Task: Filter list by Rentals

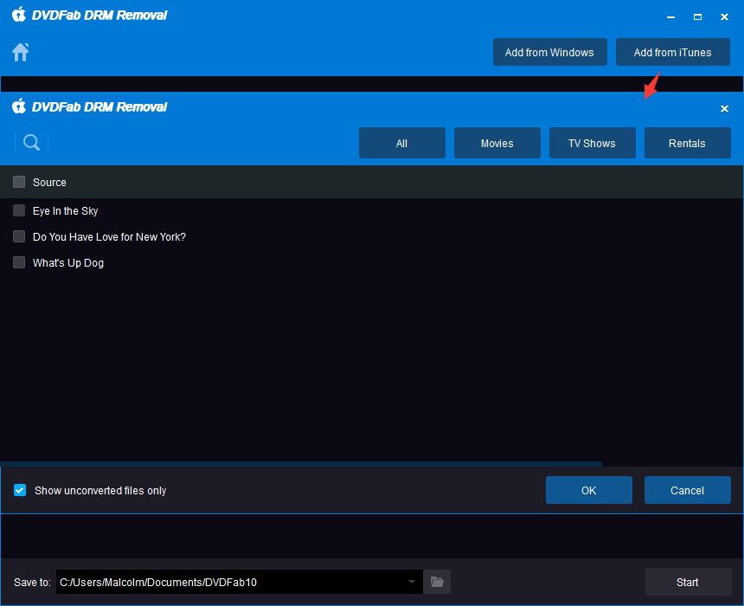Action: coord(687,143)
